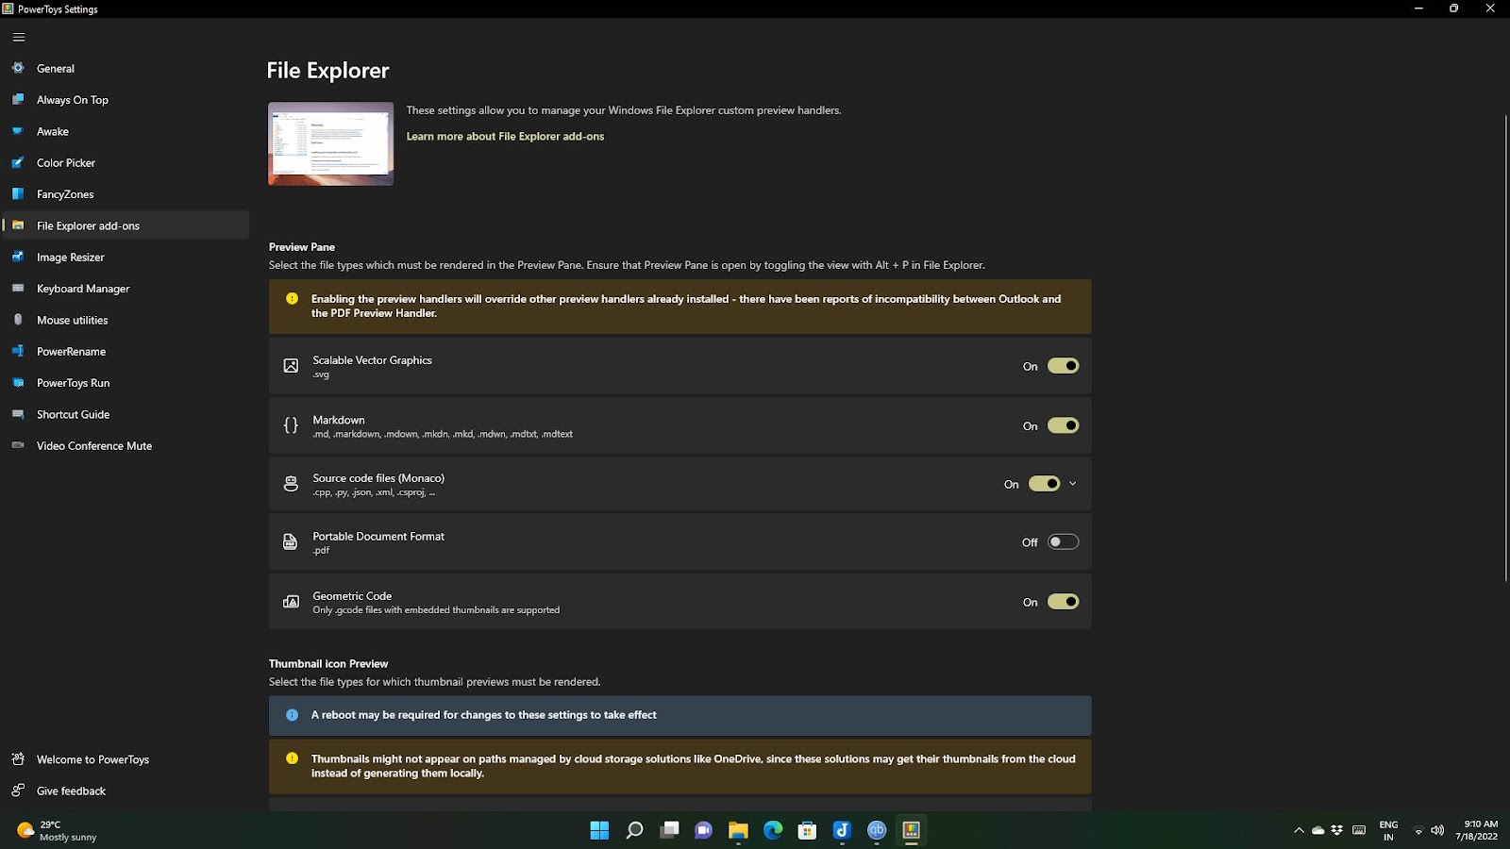Screen dimensions: 1510x849
Task: Switch to the PowerRename page
Action: pos(126,351)
